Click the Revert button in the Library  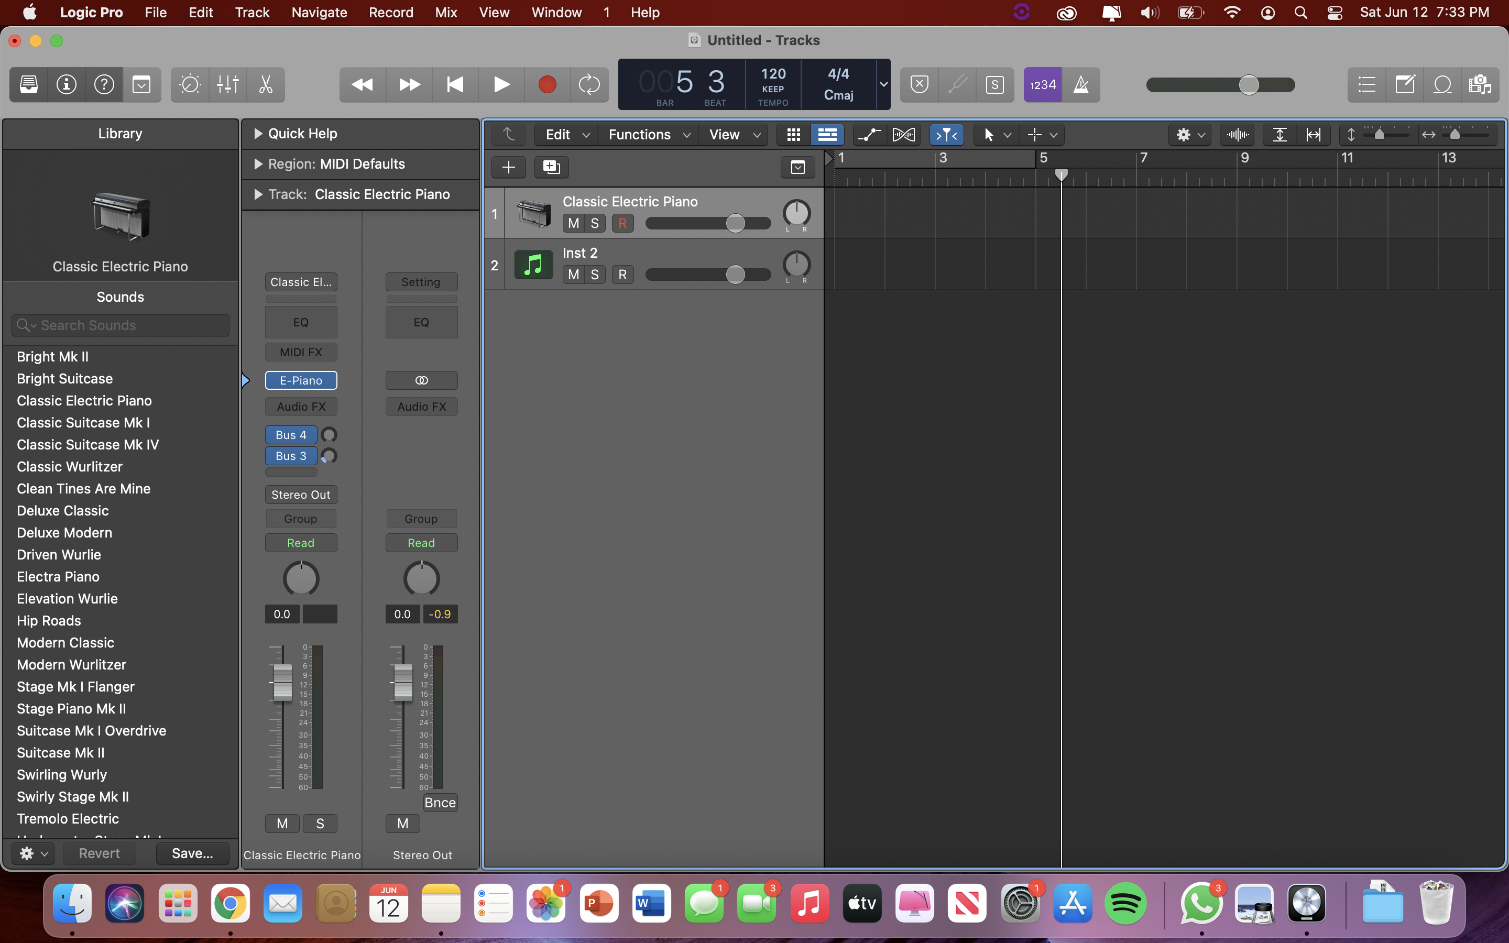(x=99, y=852)
